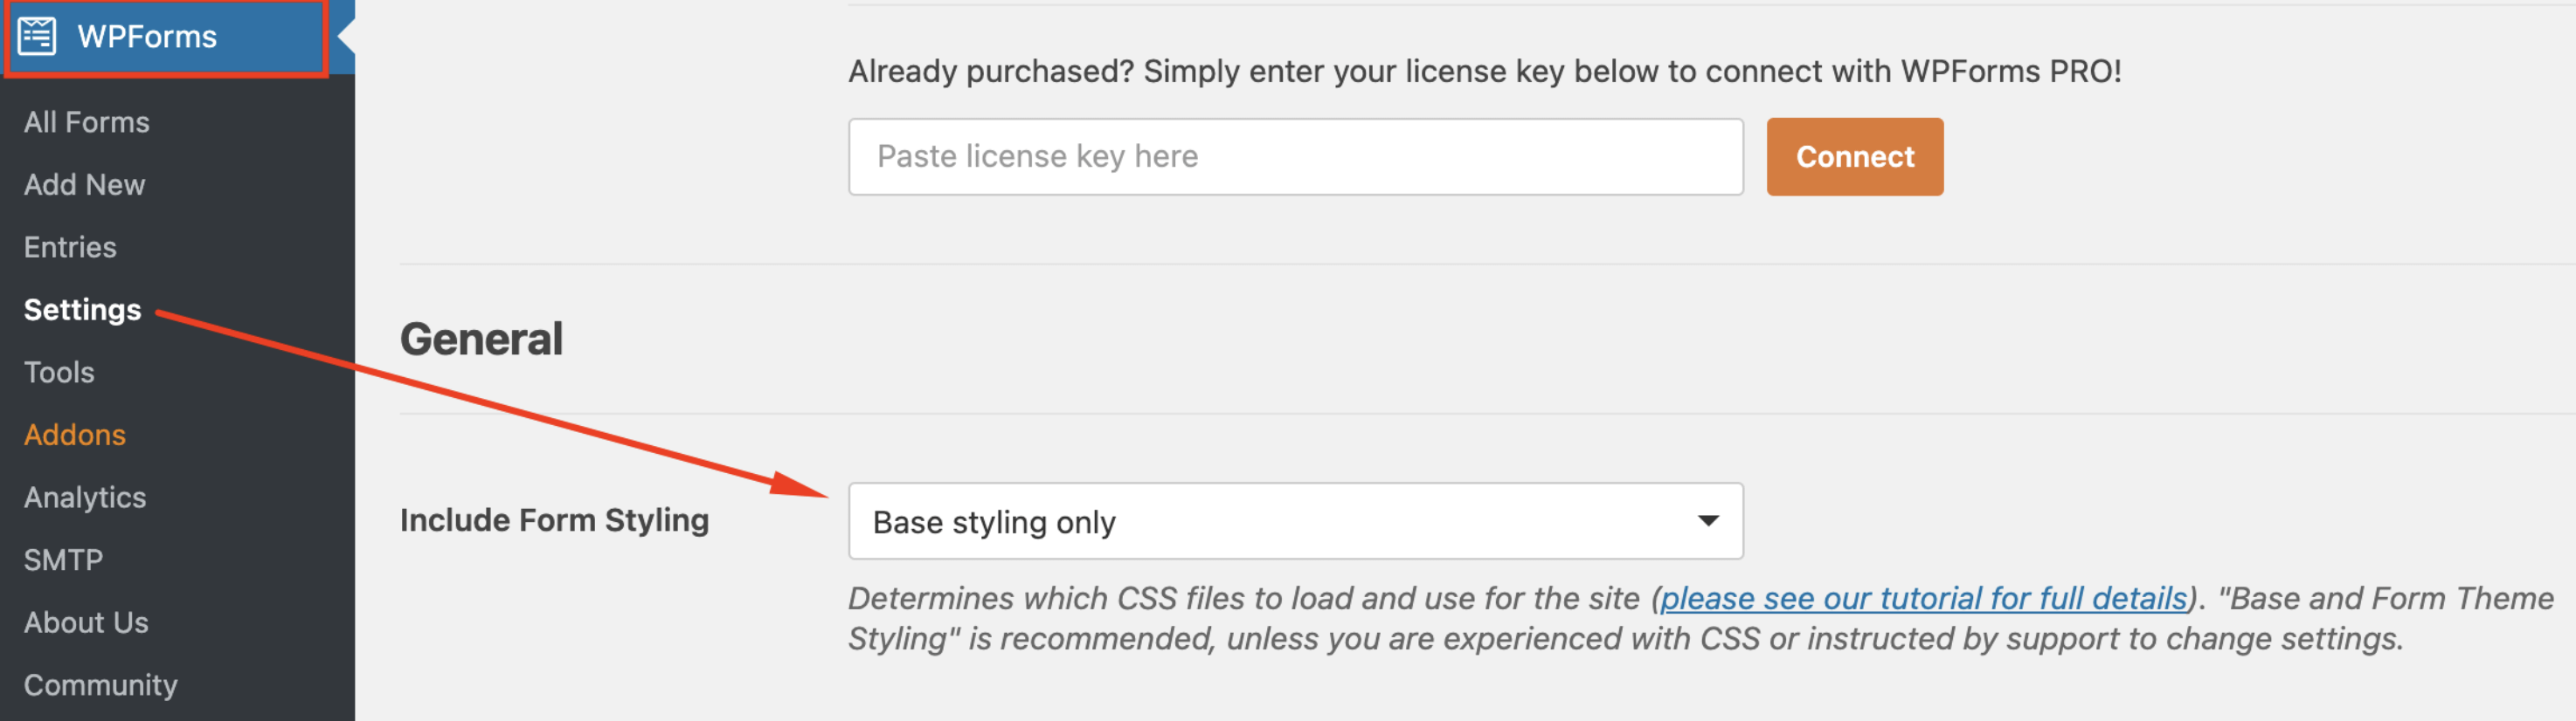
Task: View the Entries submenu page
Action: point(70,247)
